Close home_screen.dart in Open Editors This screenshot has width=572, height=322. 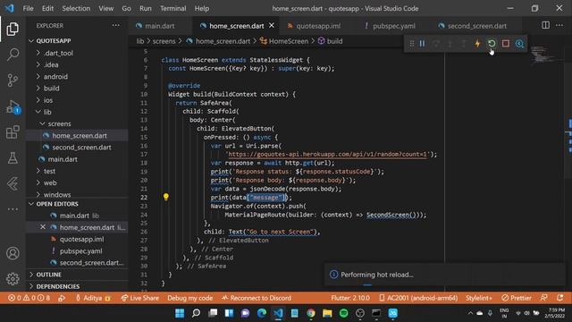click(x=43, y=227)
